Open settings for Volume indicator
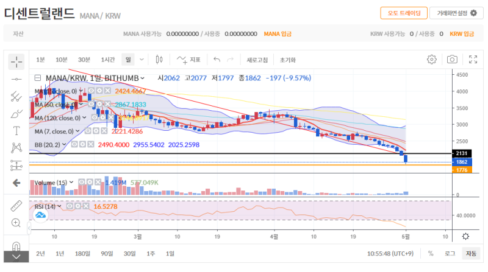 tap(90, 182)
